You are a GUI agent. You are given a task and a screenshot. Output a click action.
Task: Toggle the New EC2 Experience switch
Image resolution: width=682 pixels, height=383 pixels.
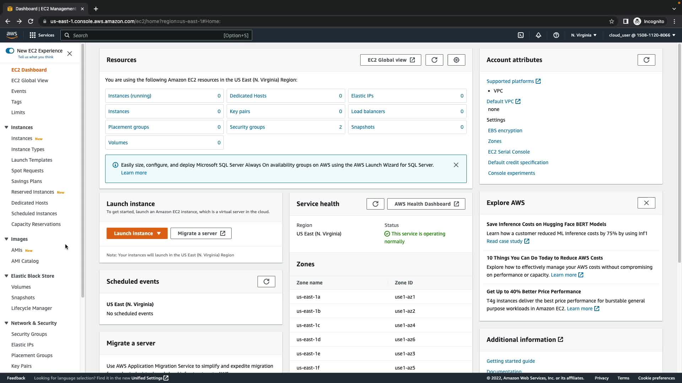10,51
